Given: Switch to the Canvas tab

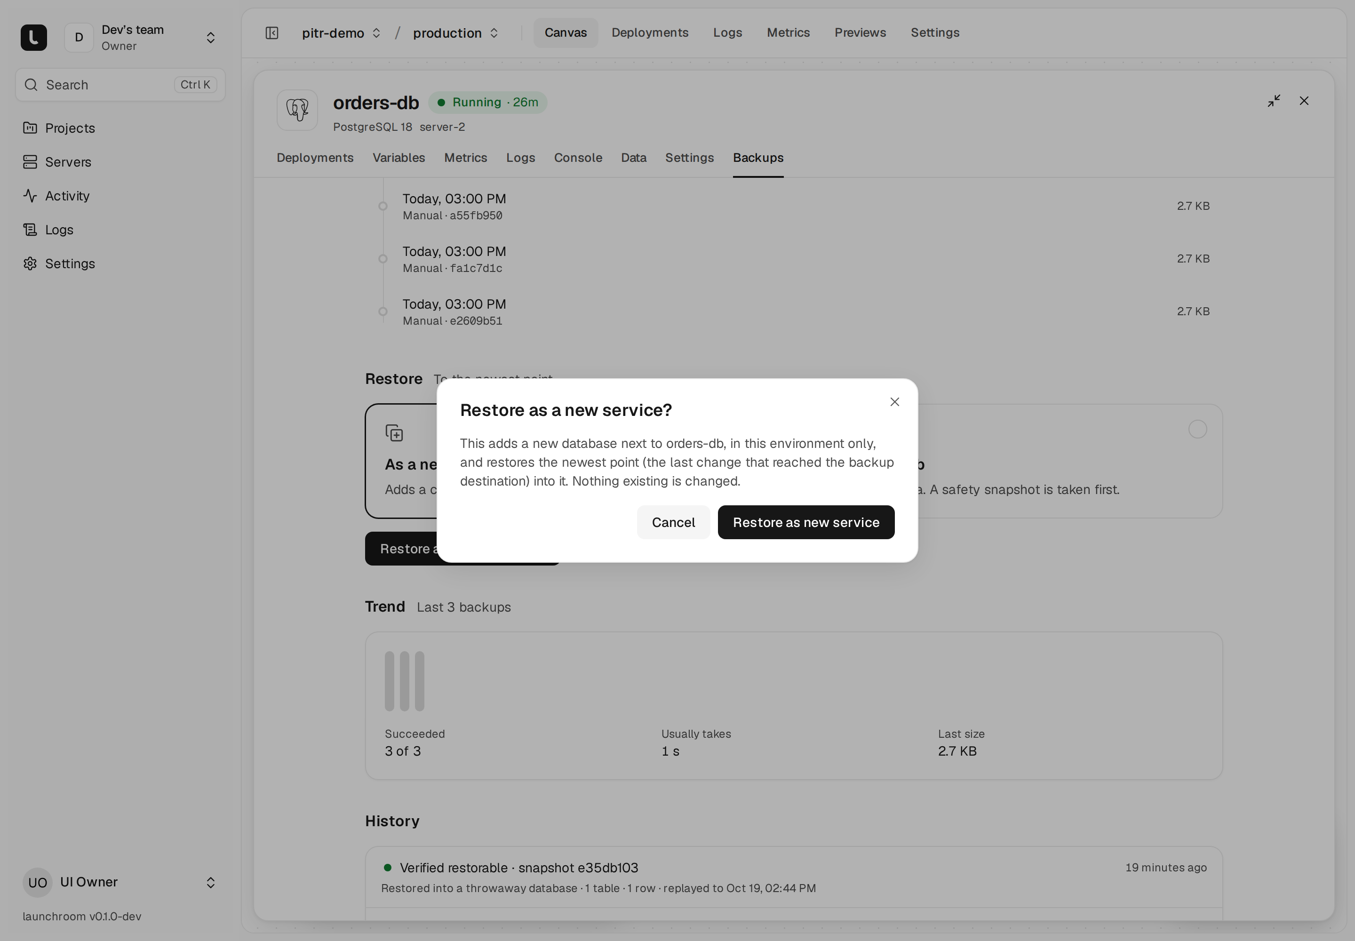Looking at the screenshot, I should point(566,33).
